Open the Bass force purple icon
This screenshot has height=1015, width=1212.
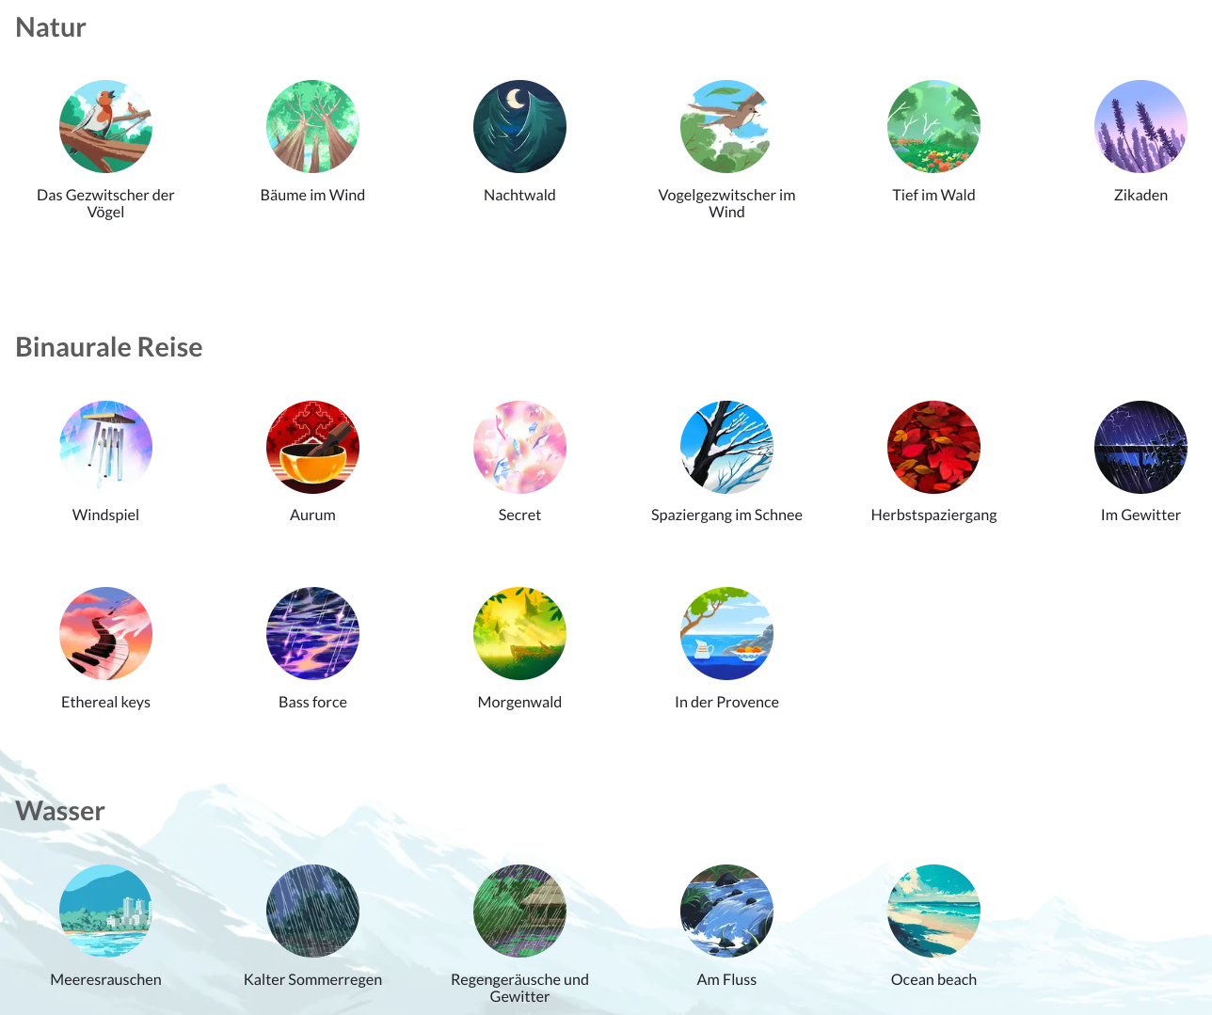pos(312,633)
